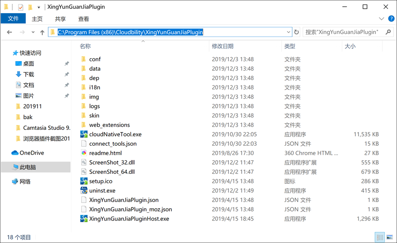
Task: Refresh the current folder view
Action: [x=296, y=32]
